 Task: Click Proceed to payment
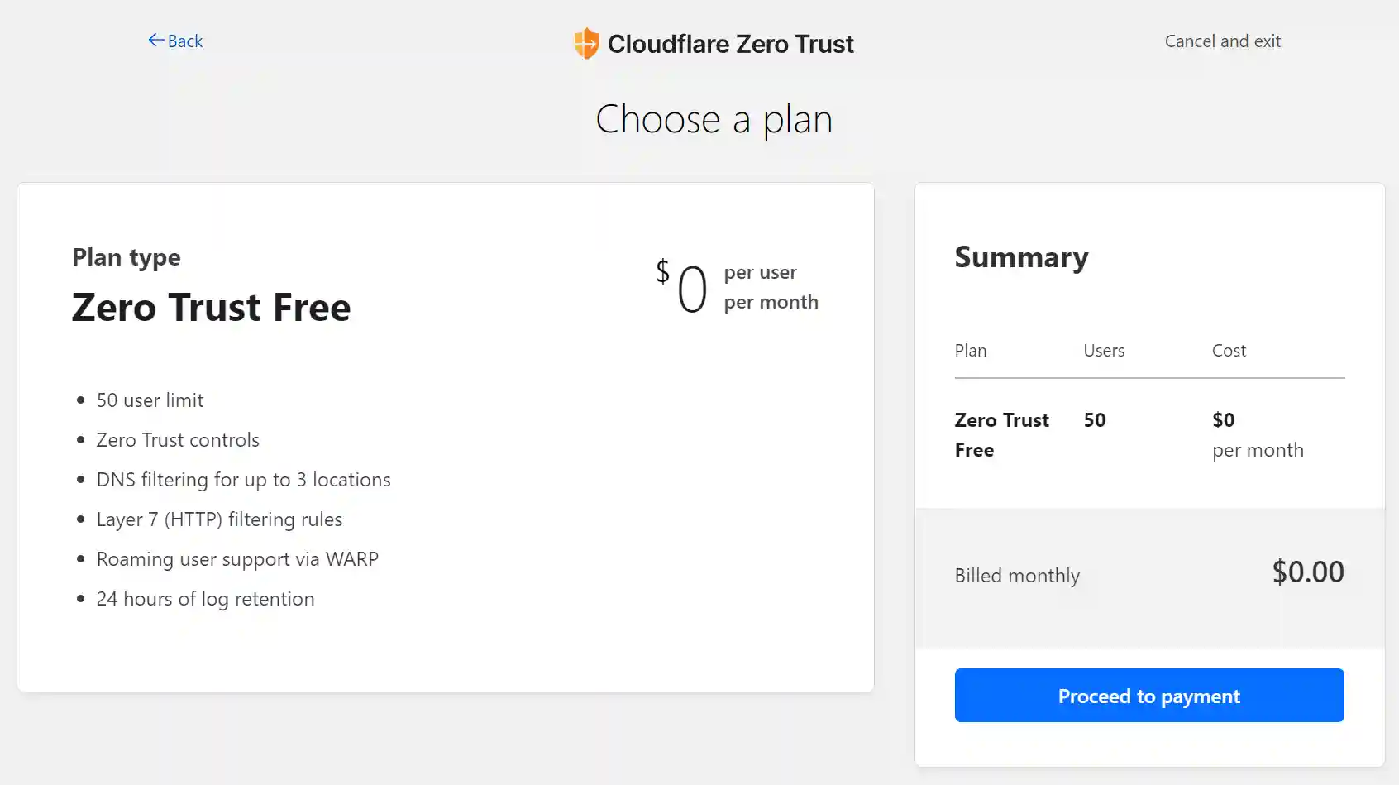point(1148,696)
